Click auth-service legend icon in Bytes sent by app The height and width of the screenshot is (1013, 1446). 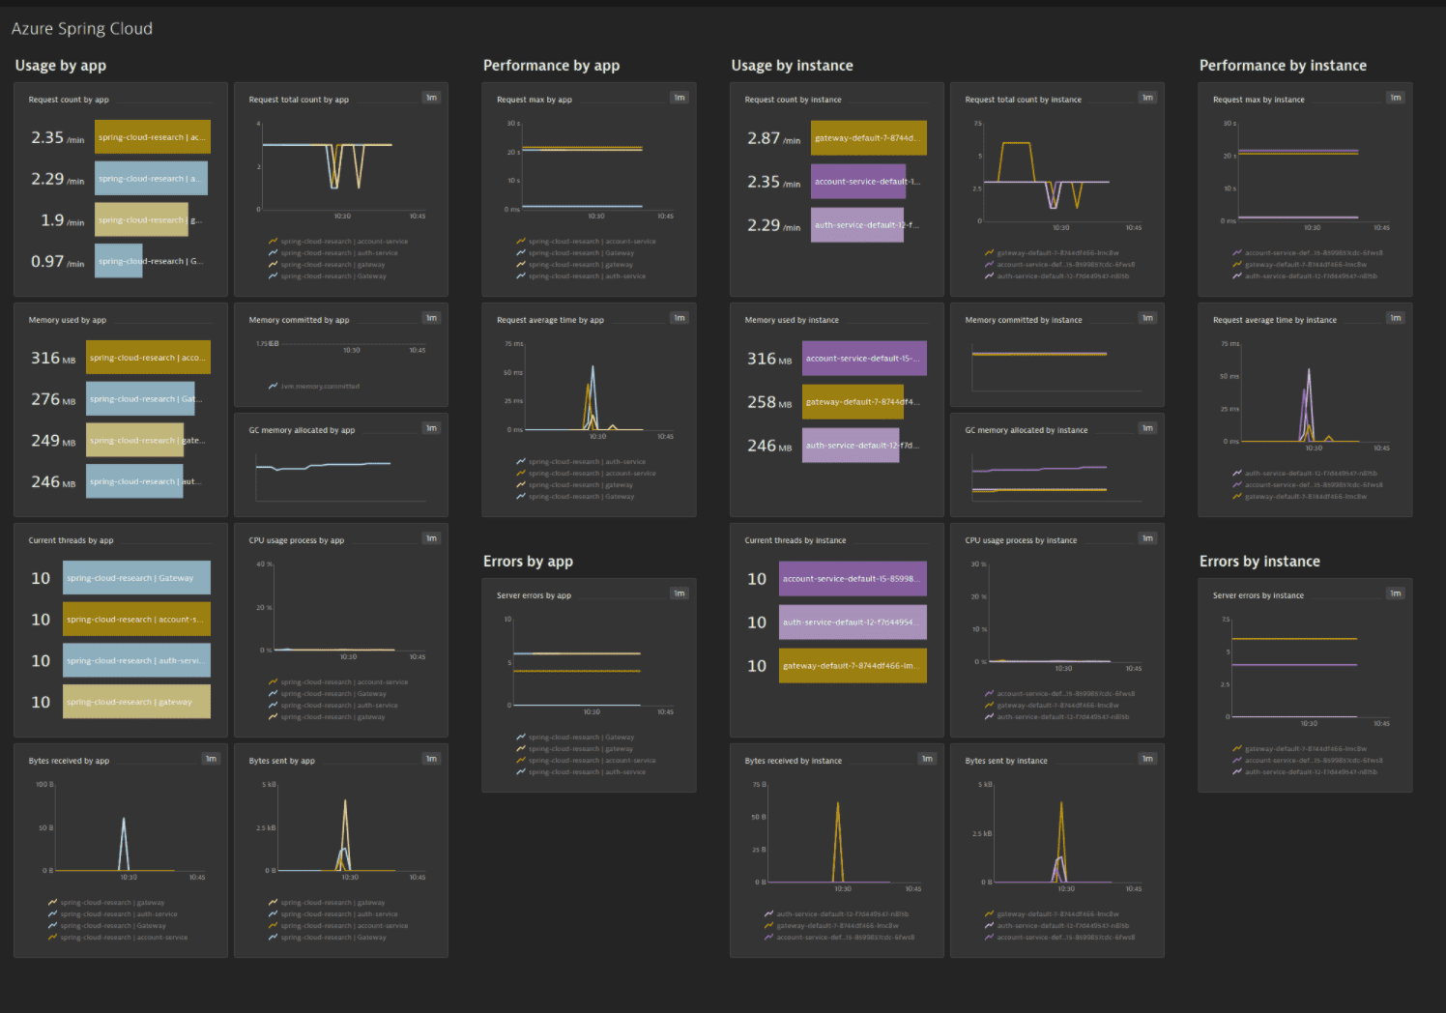[274, 914]
